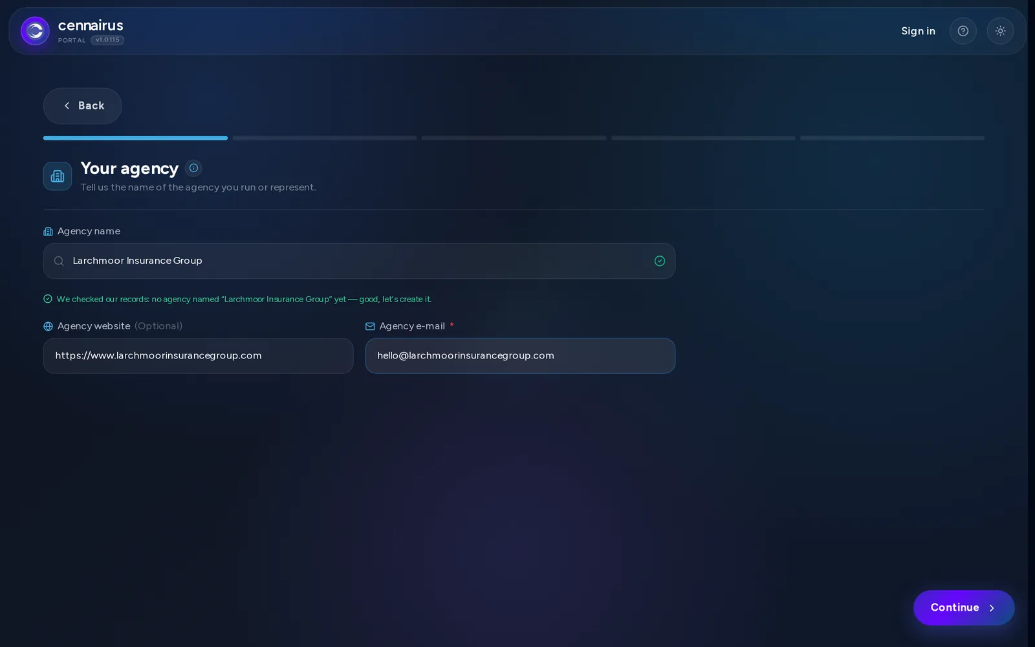Click the green check icon before records message

(x=48, y=299)
